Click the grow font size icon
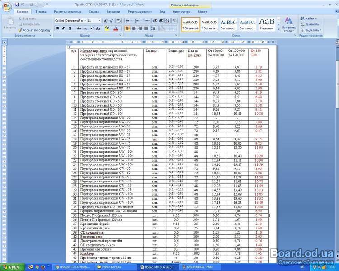The width and height of the screenshot is (339, 271). click(x=105, y=21)
